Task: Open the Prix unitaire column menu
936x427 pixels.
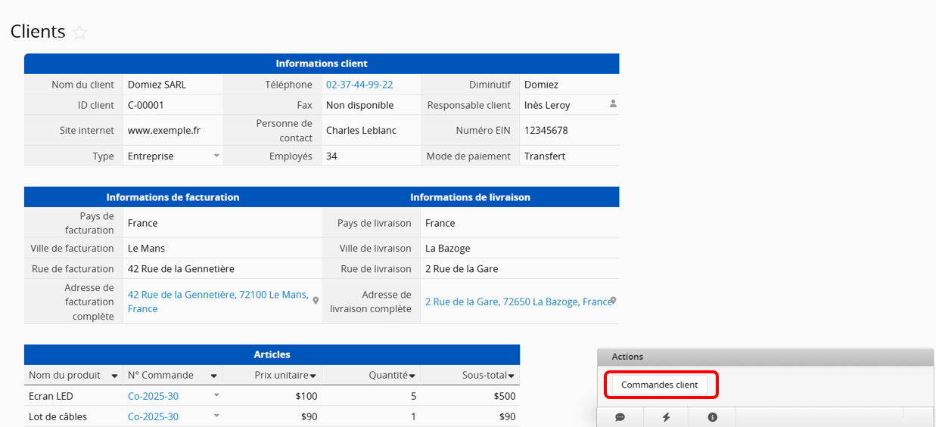Action: [313, 376]
